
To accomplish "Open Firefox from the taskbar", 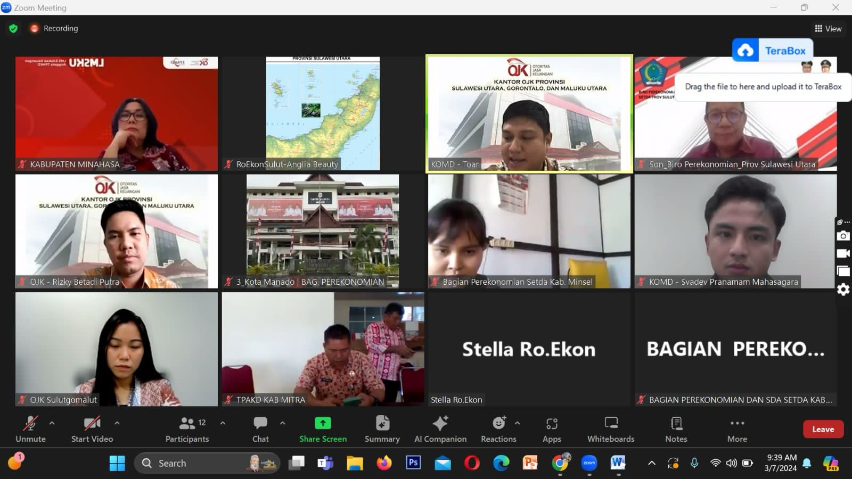I will point(384,463).
